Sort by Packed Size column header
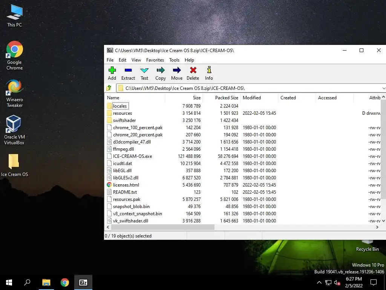Screen dimensions: 386x290 point(222,98)
